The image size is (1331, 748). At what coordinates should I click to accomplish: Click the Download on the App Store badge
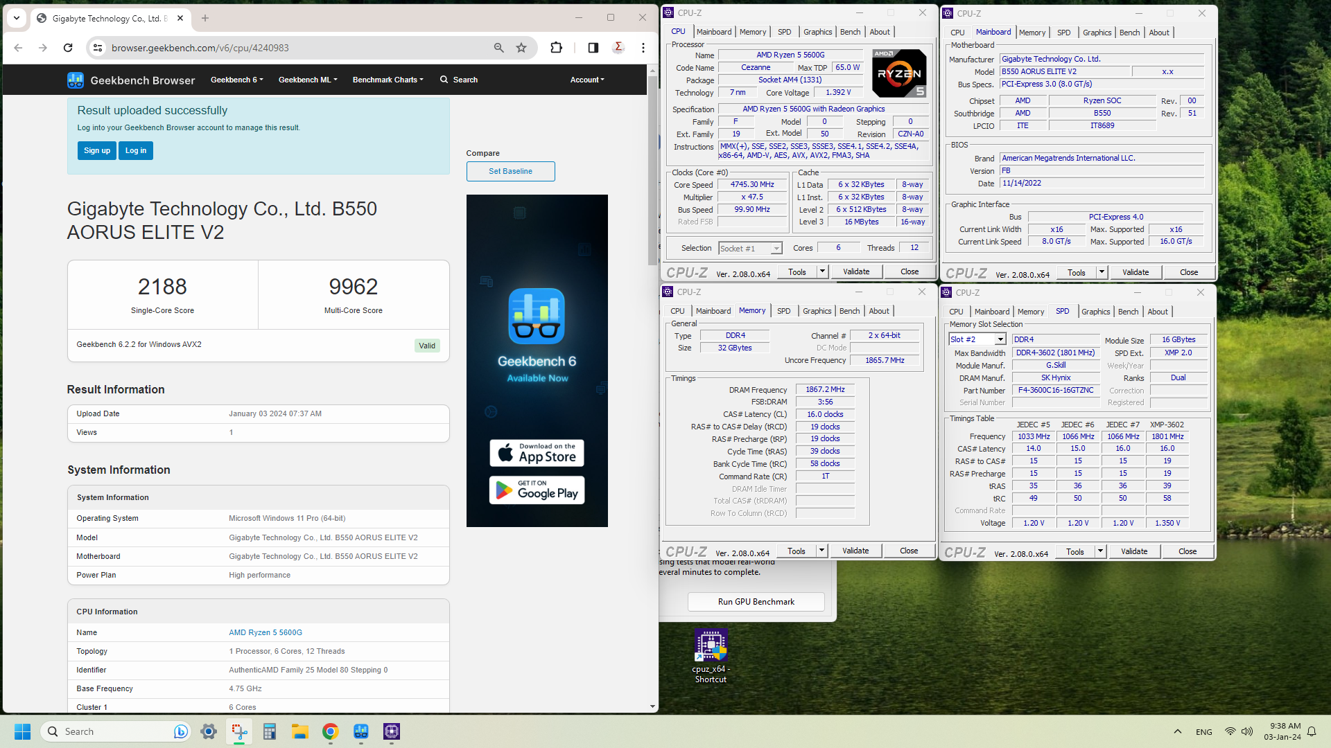tap(537, 454)
